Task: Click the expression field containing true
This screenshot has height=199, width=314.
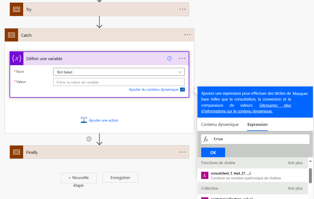Action: coord(255,139)
